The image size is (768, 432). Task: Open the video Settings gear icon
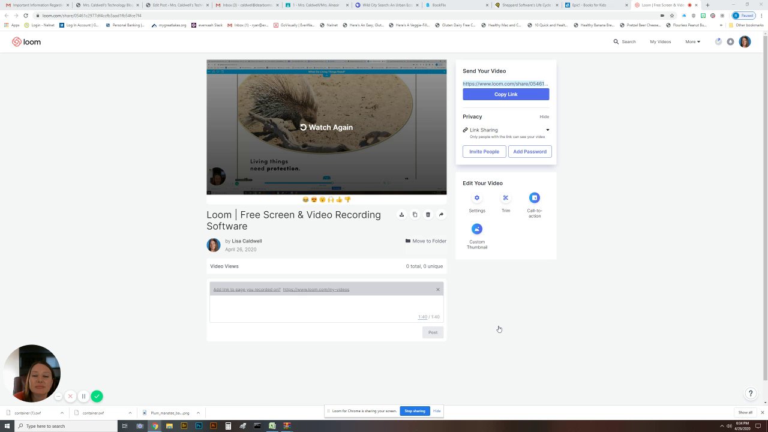coord(477,197)
